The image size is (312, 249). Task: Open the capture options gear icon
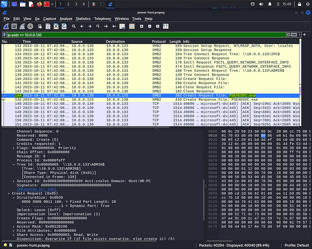pos(29,26)
